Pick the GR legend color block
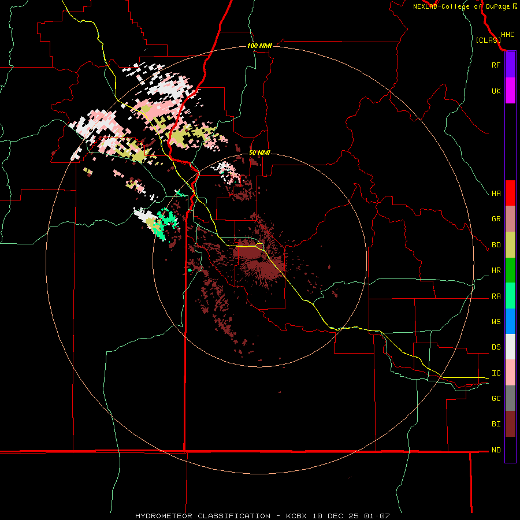The width and height of the screenshot is (520, 520). pos(510,219)
